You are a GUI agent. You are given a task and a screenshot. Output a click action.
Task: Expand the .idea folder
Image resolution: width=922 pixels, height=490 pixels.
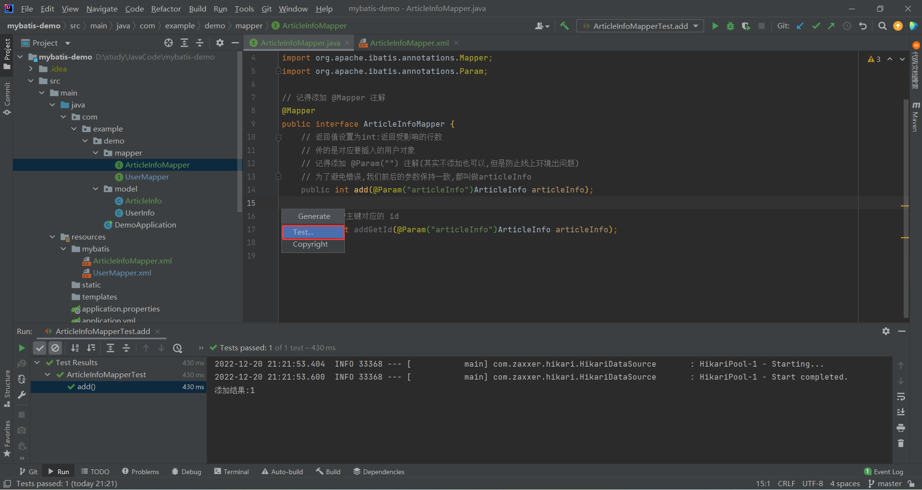coord(31,69)
